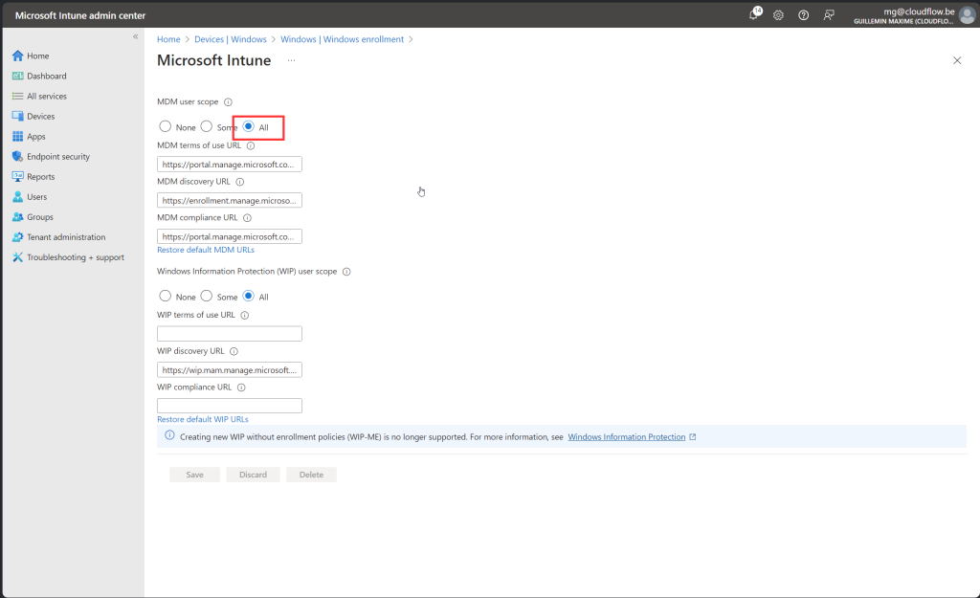Click the Users icon in sidebar
Screen dimensions: 980x598
(17, 197)
